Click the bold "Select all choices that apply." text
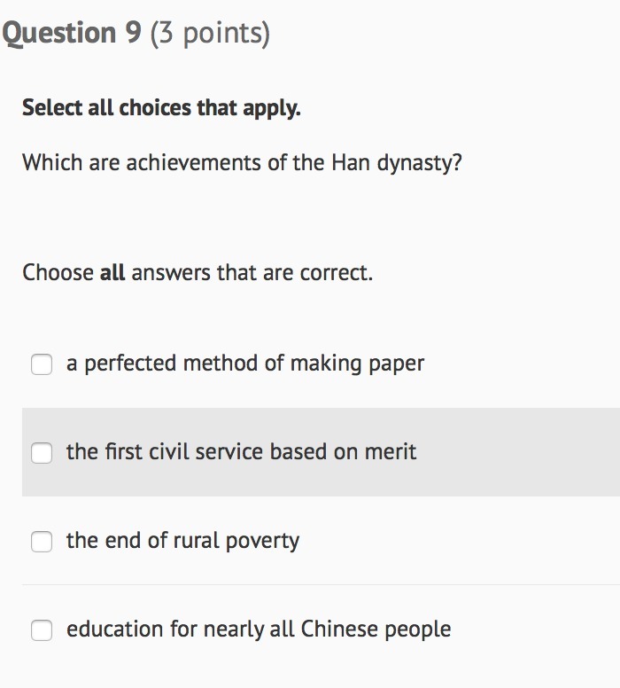This screenshot has height=688, width=620. point(161,108)
